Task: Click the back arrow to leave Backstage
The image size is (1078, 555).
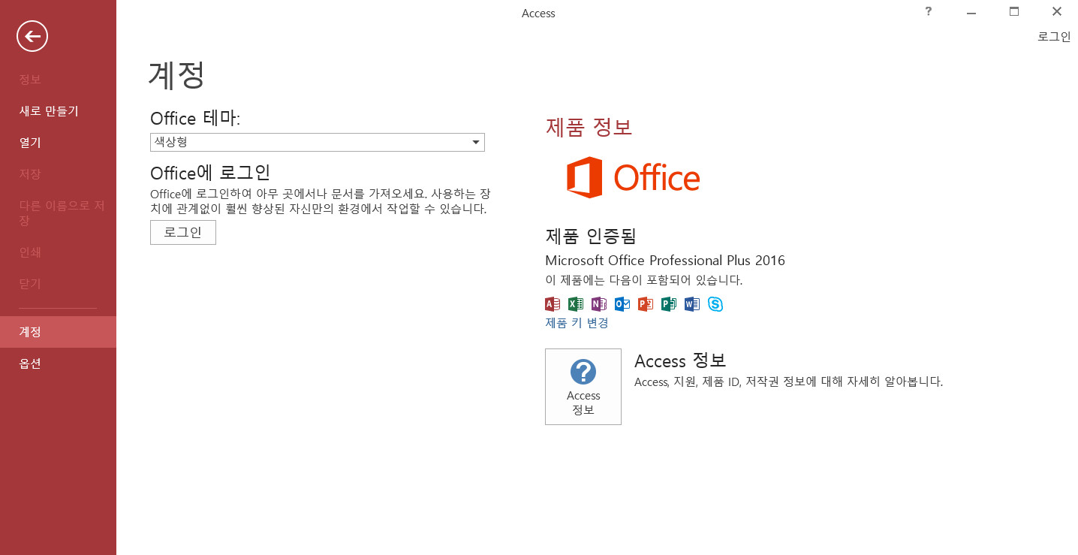Action: click(x=32, y=35)
